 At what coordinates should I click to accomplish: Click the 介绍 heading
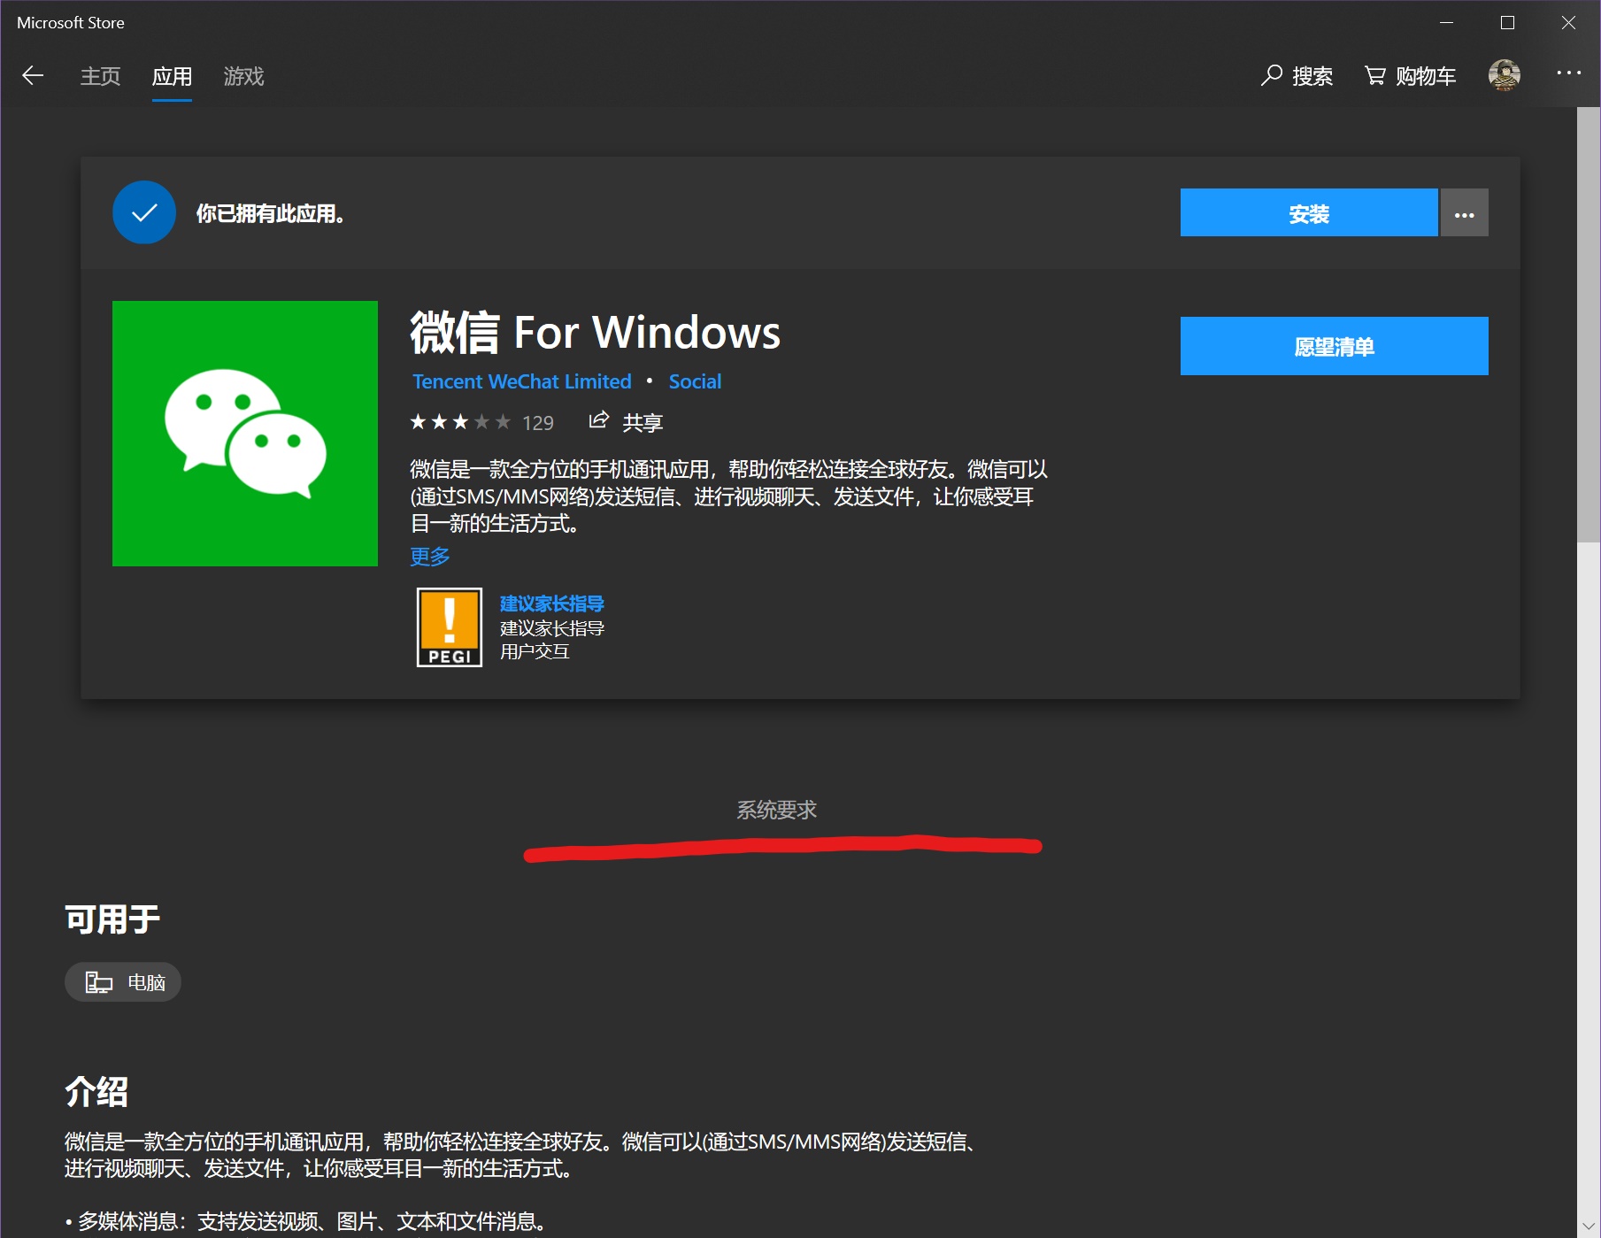pyautogui.click(x=96, y=1091)
